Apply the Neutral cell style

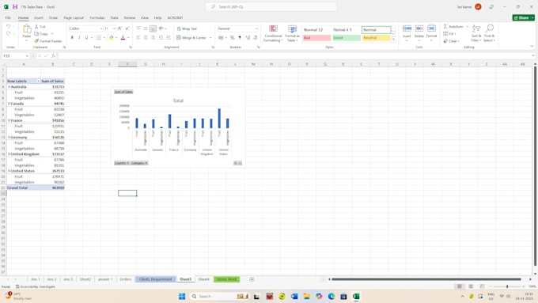pos(376,38)
